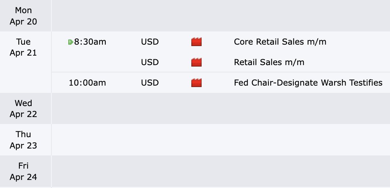Select Mon Apr 20 date cell
This screenshot has width=390, height=188.
[x=24, y=16]
